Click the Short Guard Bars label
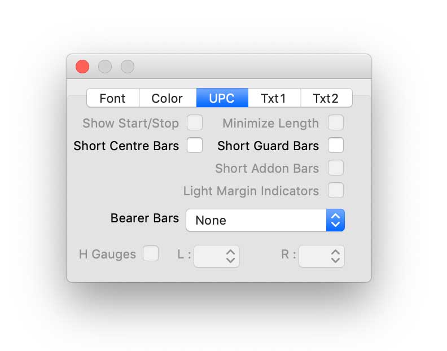 tap(268, 146)
